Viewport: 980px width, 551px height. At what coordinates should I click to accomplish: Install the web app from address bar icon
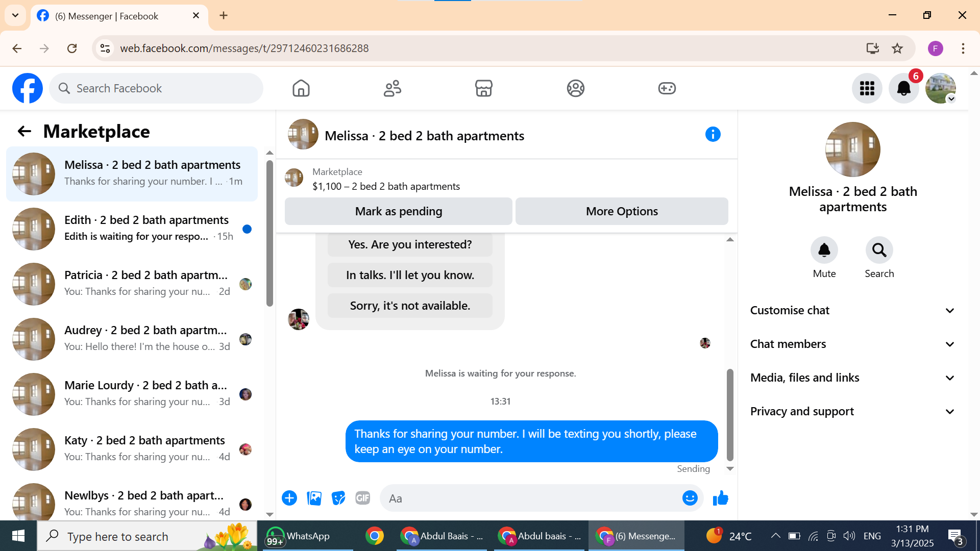click(873, 48)
